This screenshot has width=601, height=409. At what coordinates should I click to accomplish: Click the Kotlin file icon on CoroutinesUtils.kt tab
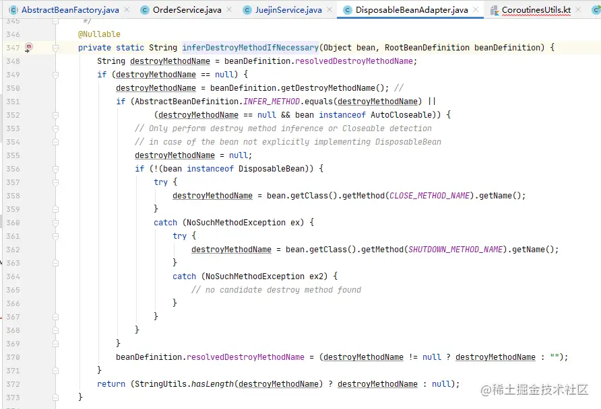[x=495, y=10]
